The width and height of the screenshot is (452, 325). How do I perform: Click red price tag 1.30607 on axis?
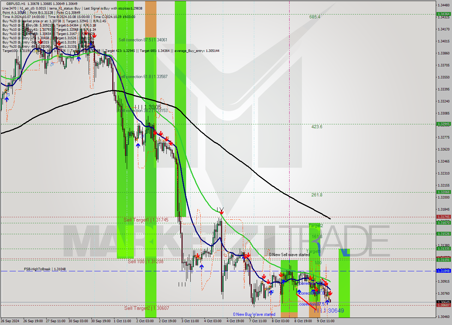tap(443, 305)
